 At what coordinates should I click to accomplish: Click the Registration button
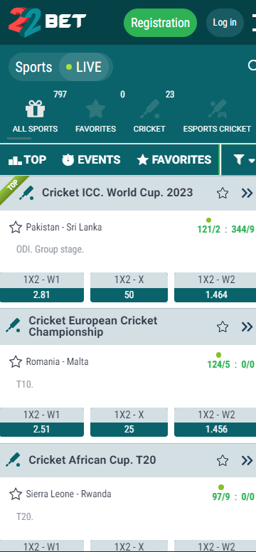tap(160, 23)
